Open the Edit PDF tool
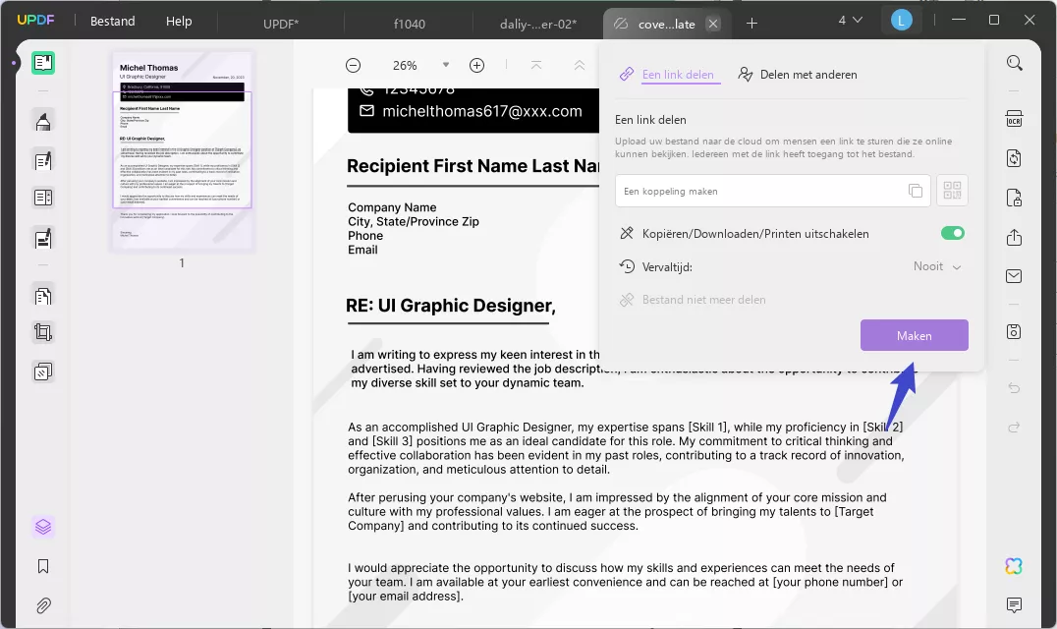 click(43, 161)
